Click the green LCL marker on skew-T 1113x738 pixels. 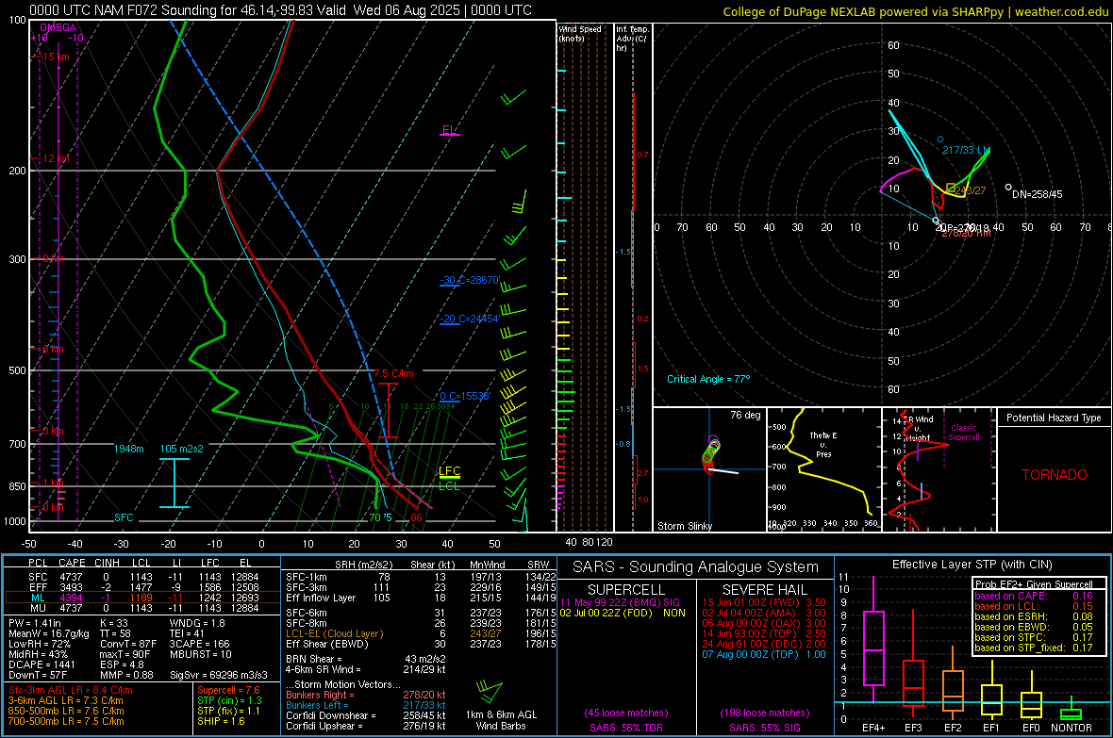(449, 486)
